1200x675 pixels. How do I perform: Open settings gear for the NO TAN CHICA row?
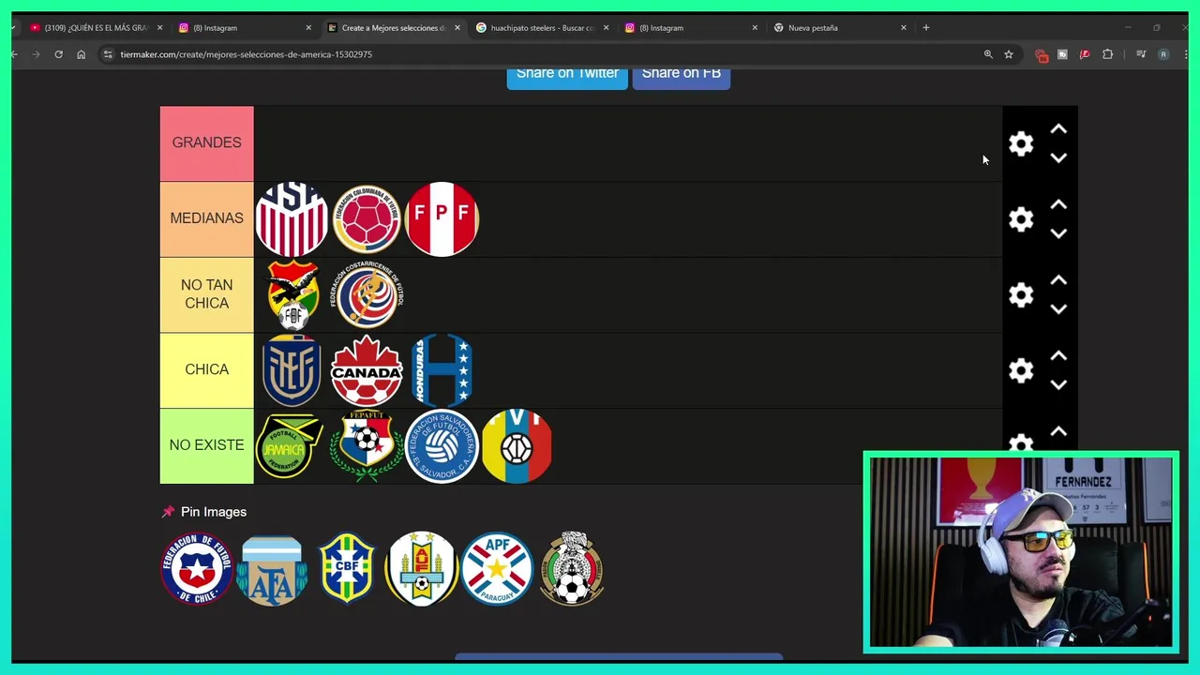1021,295
